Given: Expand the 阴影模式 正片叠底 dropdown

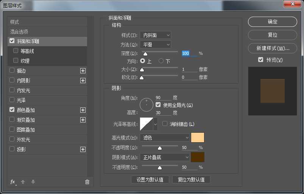Looking at the screenshot, I should tap(165, 157).
